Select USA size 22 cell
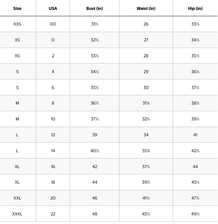This screenshot has width=218, height=224. point(53,214)
